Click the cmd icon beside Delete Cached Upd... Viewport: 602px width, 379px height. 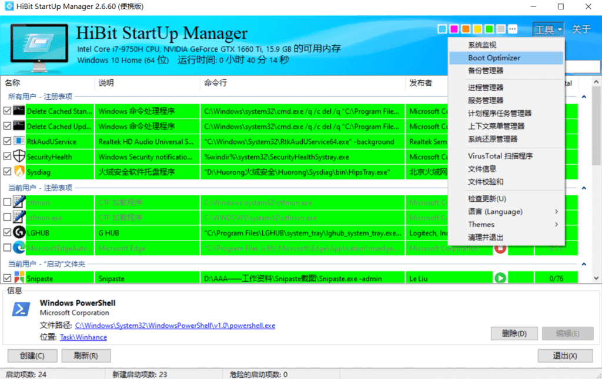pyautogui.click(x=19, y=126)
